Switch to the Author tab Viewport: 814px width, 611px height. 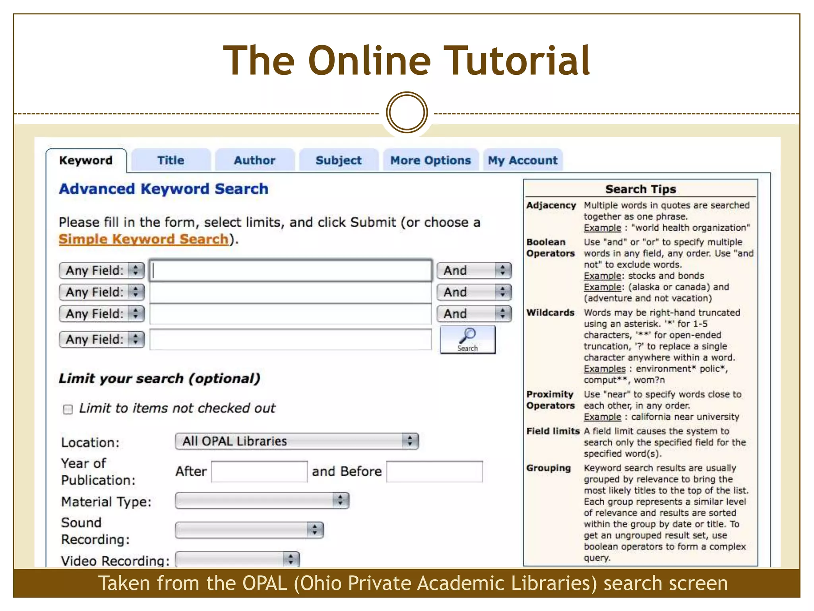point(255,160)
